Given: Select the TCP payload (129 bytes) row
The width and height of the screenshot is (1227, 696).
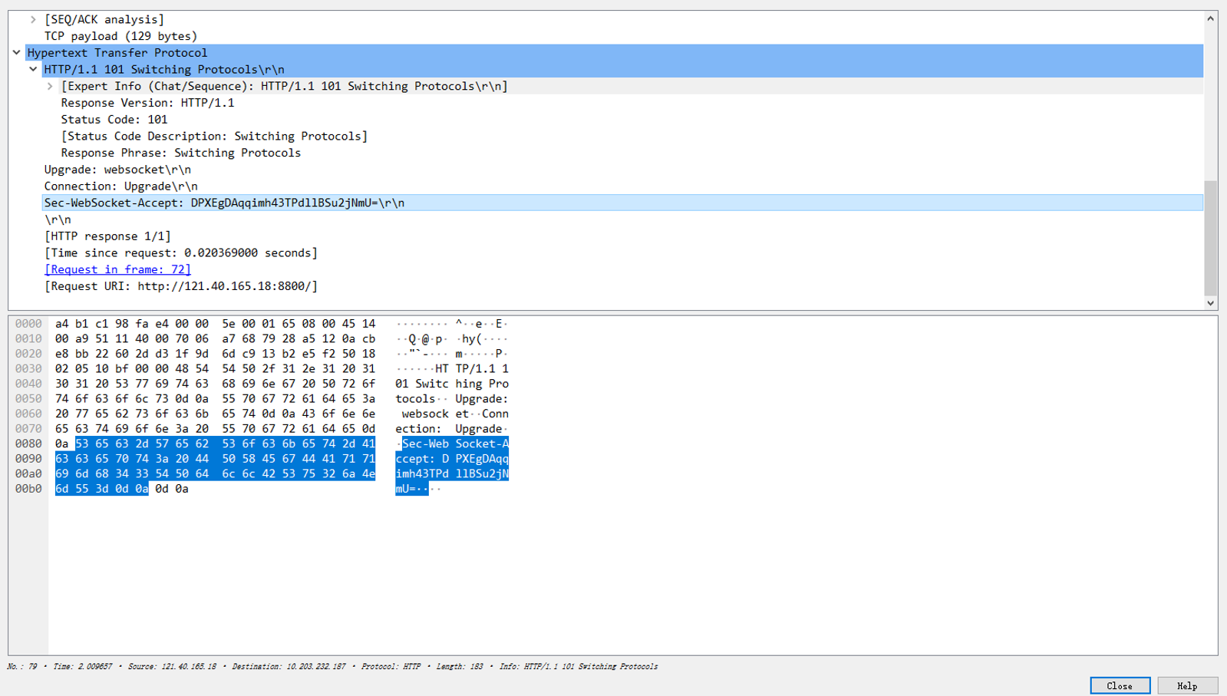Looking at the screenshot, I should (x=120, y=36).
